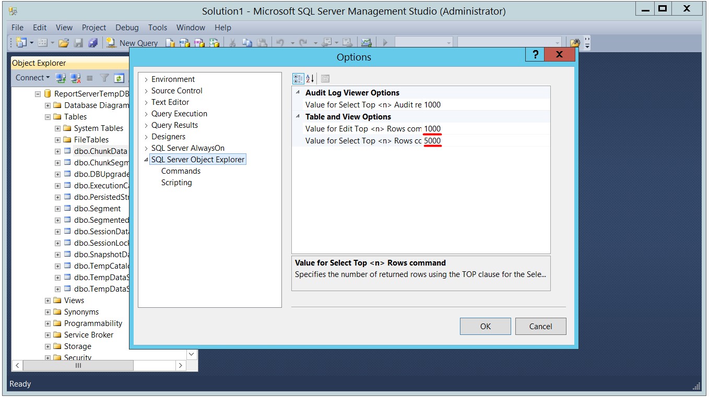Click the Redo arrow icon
Screen dimensions: 709x397
tap(303, 43)
